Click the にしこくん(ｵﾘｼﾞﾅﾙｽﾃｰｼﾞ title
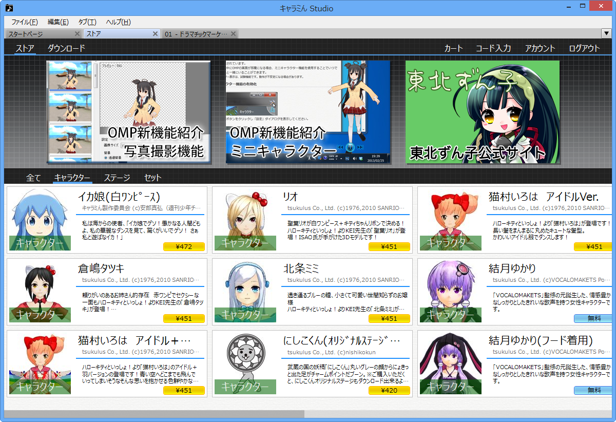This screenshot has width=616, height=422. (x=342, y=340)
